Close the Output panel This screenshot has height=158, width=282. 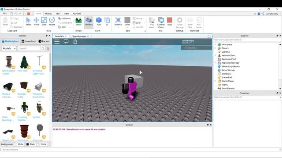[211, 125]
